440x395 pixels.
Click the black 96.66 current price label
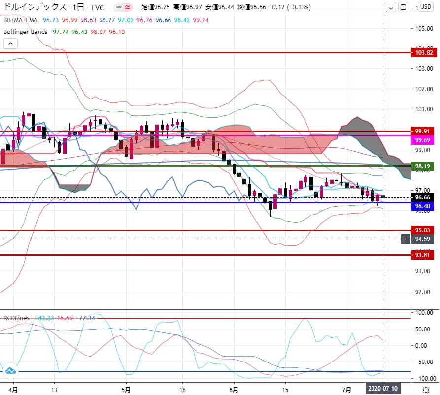pos(422,197)
